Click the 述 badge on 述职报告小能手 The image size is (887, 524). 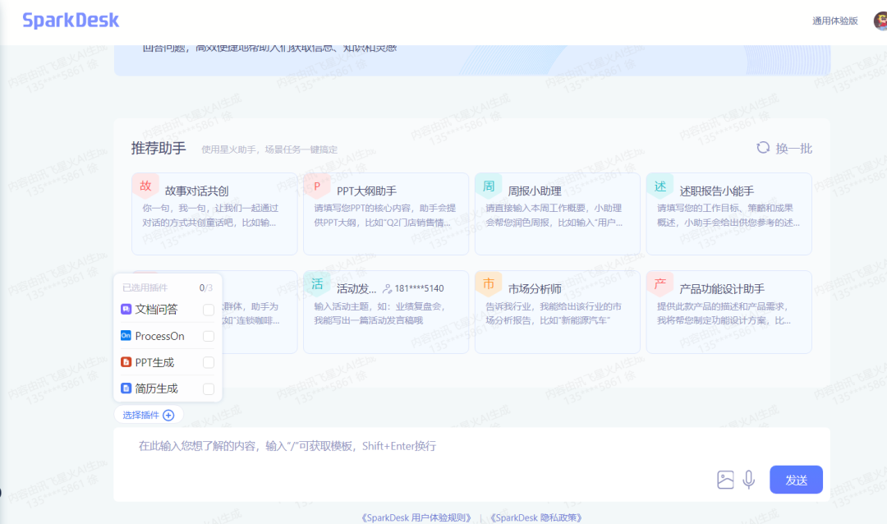[660, 186]
